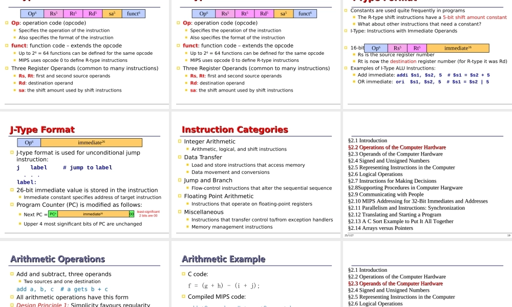Click the §2.3 Operands of the Computer Hardware link
The width and height of the screenshot is (512, 307).
[397, 283]
